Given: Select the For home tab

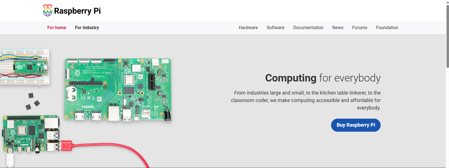Looking at the screenshot, I should (x=56, y=28).
